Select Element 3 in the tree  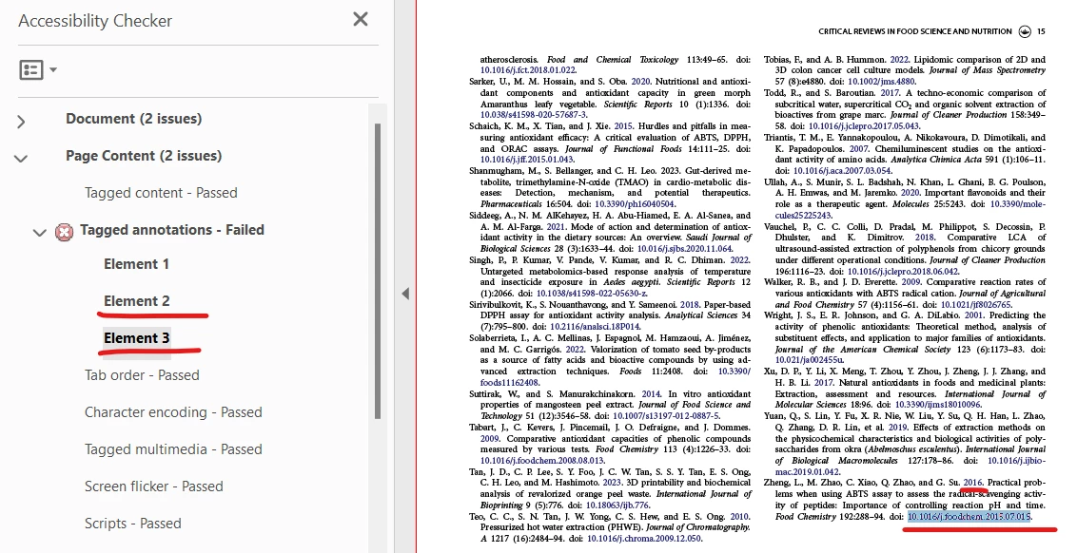click(137, 338)
